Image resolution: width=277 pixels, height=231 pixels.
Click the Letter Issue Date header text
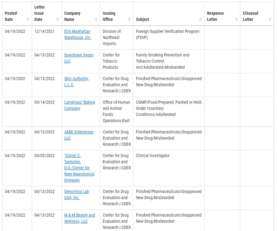tap(39, 13)
